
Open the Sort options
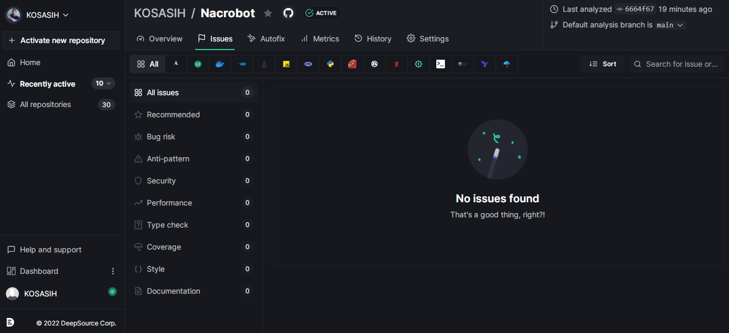tap(603, 64)
